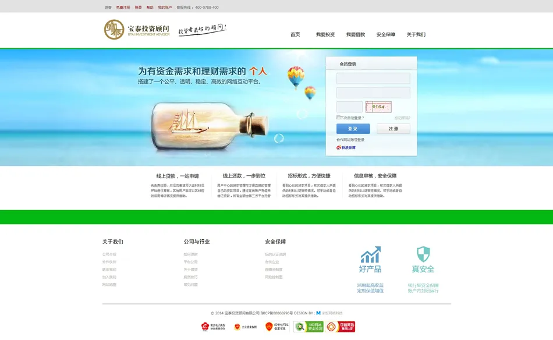Click the 好产品 bar-chart icon

(x=371, y=255)
